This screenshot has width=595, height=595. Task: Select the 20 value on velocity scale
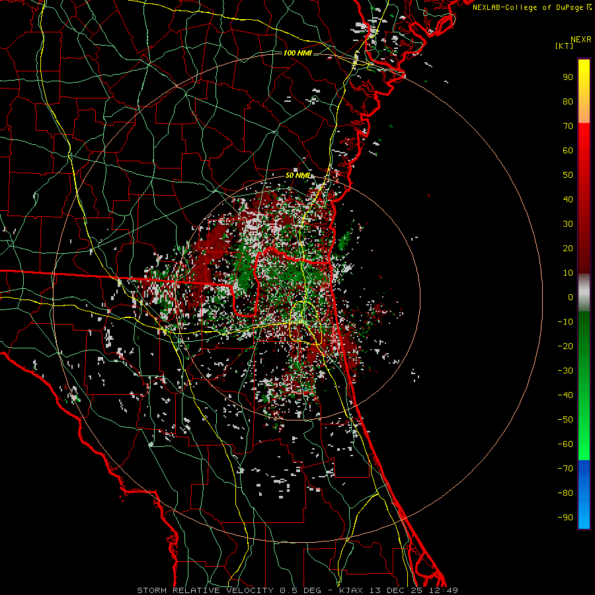[568, 249]
